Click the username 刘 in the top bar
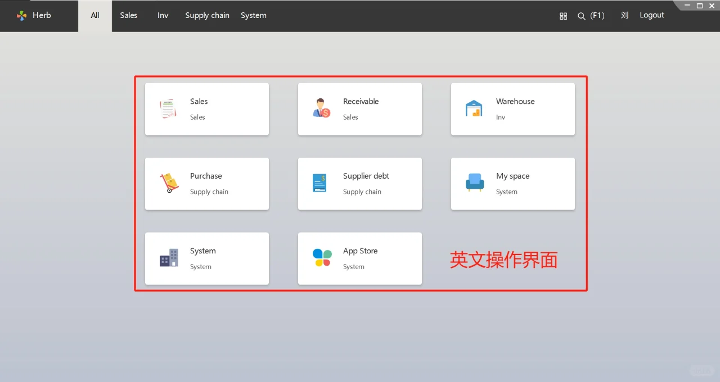The image size is (720, 382). 624,15
